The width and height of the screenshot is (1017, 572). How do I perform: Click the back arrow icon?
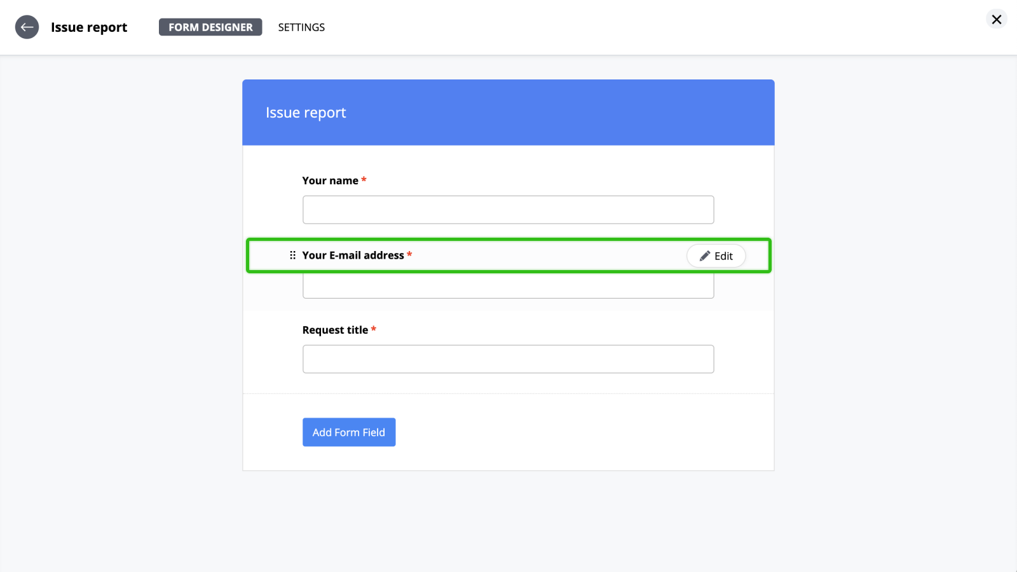pyautogui.click(x=27, y=27)
